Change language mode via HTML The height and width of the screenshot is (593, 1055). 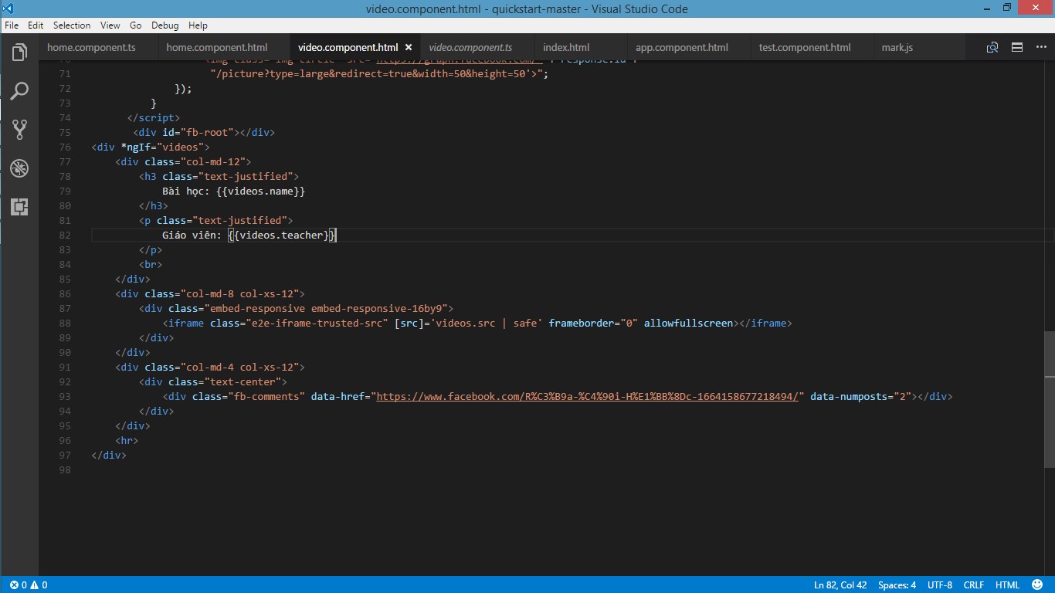coord(1008,585)
